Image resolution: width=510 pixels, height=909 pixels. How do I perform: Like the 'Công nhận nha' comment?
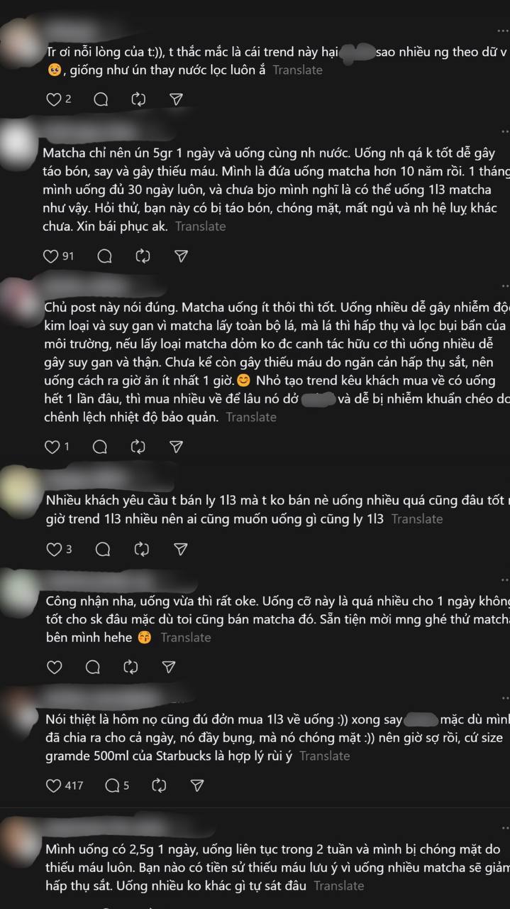pos(54,667)
